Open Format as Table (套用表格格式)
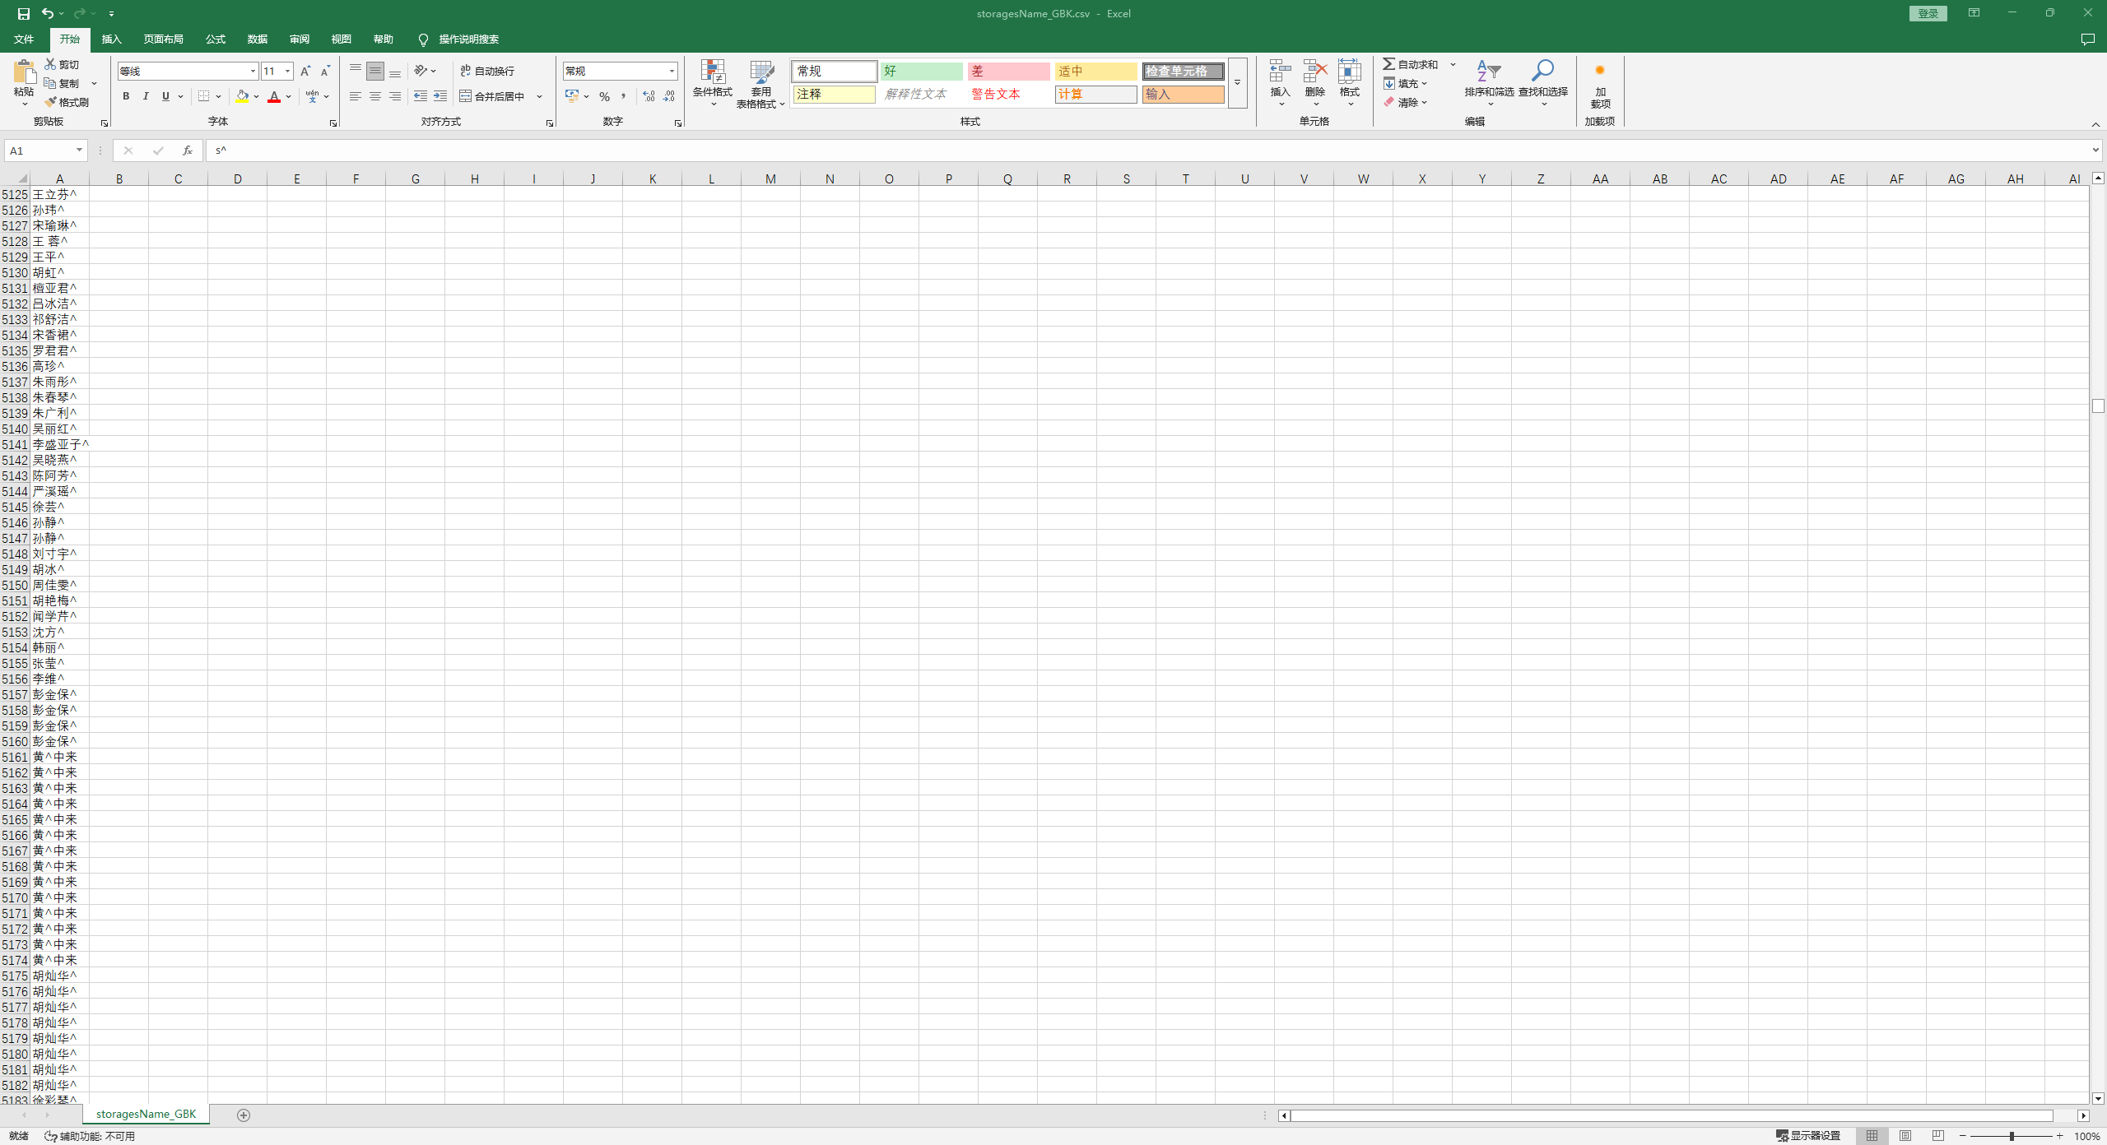2107x1145 pixels. pyautogui.click(x=760, y=84)
